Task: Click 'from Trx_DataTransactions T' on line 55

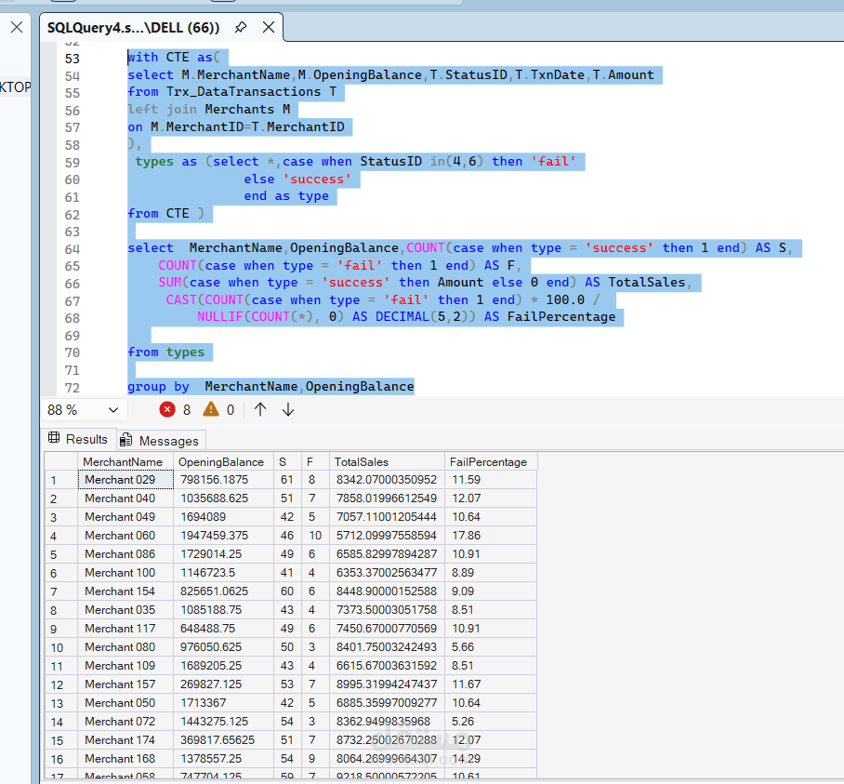Action: tap(232, 92)
